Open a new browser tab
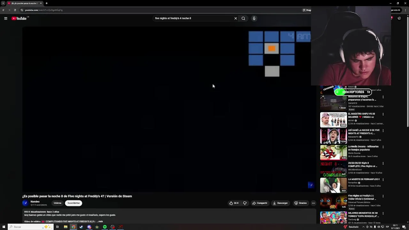 pos(46,3)
